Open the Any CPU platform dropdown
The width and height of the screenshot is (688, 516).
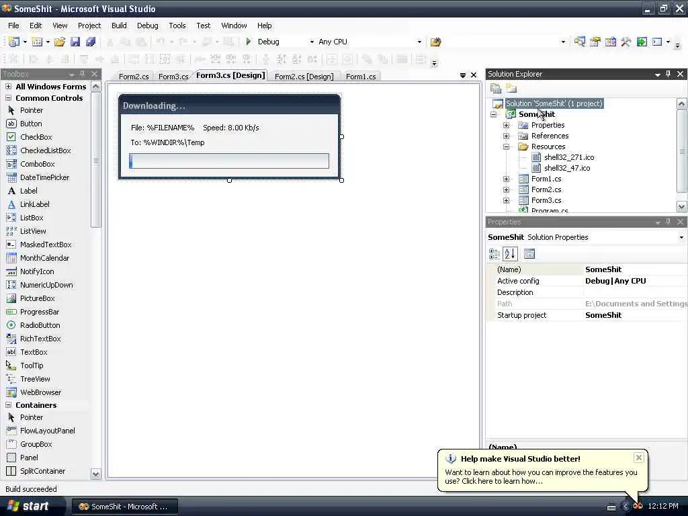coord(419,42)
